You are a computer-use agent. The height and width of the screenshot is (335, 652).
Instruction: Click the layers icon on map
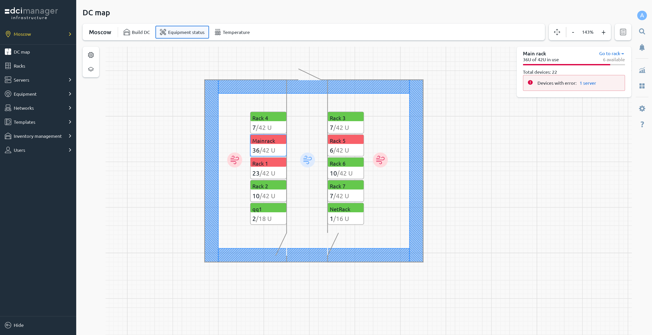click(x=91, y=69)
